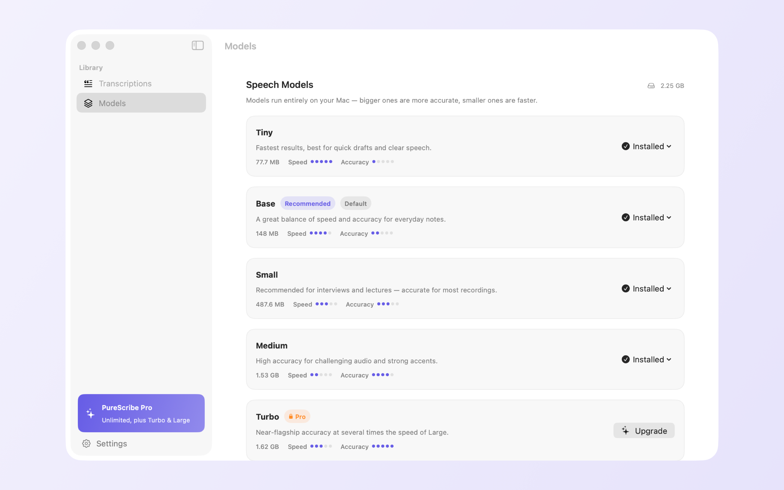Click the Library section label
This screenshot has width=784, height=490.
[91, 68]
